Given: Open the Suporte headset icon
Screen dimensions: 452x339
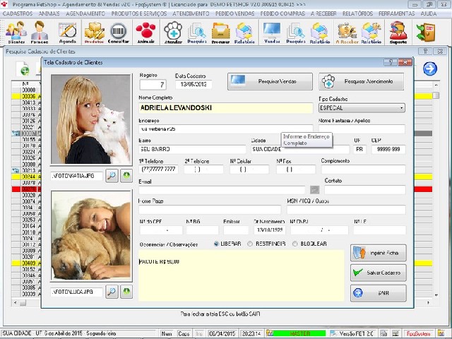Looking at the screenshot, I should [x=398, y=32].
